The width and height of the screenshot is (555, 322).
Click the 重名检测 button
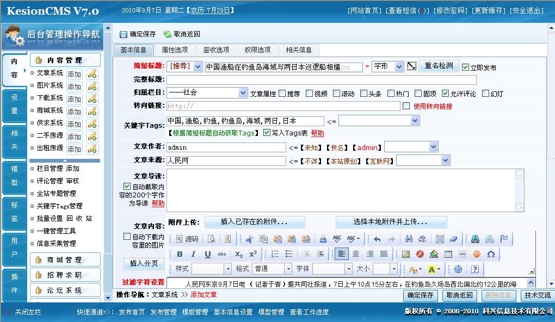tap(439, 66)
